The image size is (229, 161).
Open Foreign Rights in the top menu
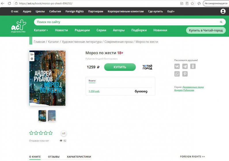(75, 12)
